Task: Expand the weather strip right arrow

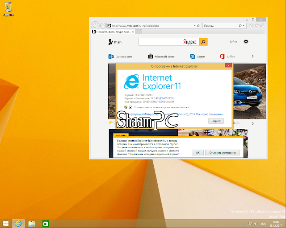Action: [x=252, y=124]
